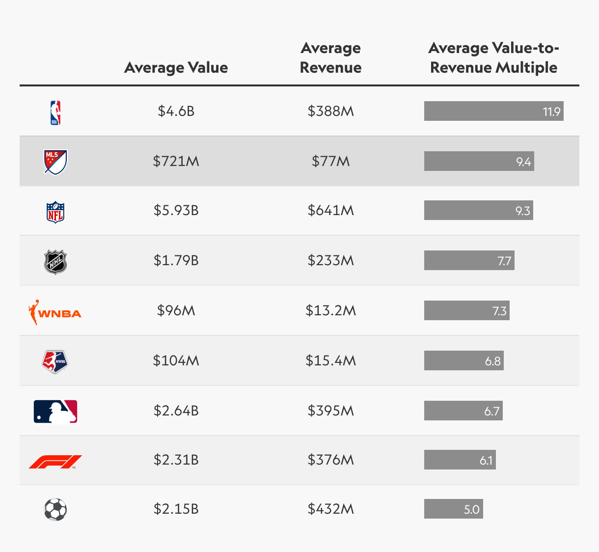Click the Average Revenue column header
The height and width of the screenshot is (552, 599).
click(330, 57)
